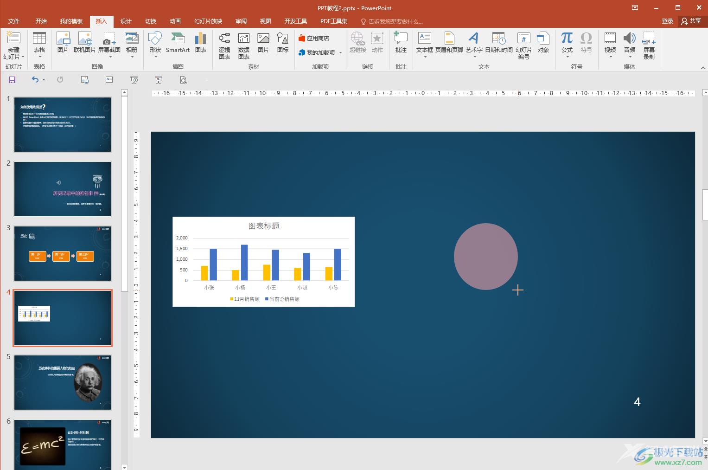The width and height of the screenshot is (708, 470).
Task: Insert 视频 video media
Action: point(610,39)
